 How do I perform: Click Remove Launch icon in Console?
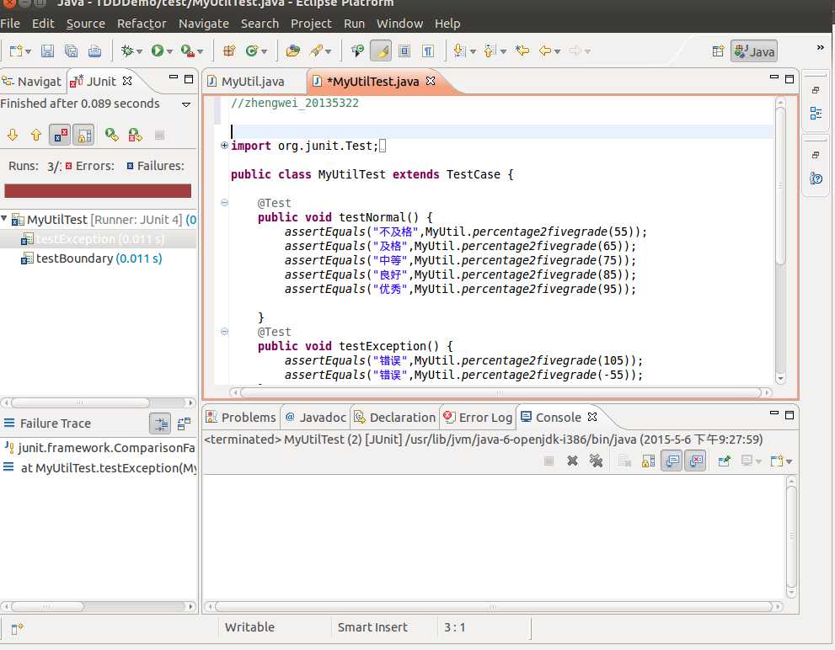(572, 461)
